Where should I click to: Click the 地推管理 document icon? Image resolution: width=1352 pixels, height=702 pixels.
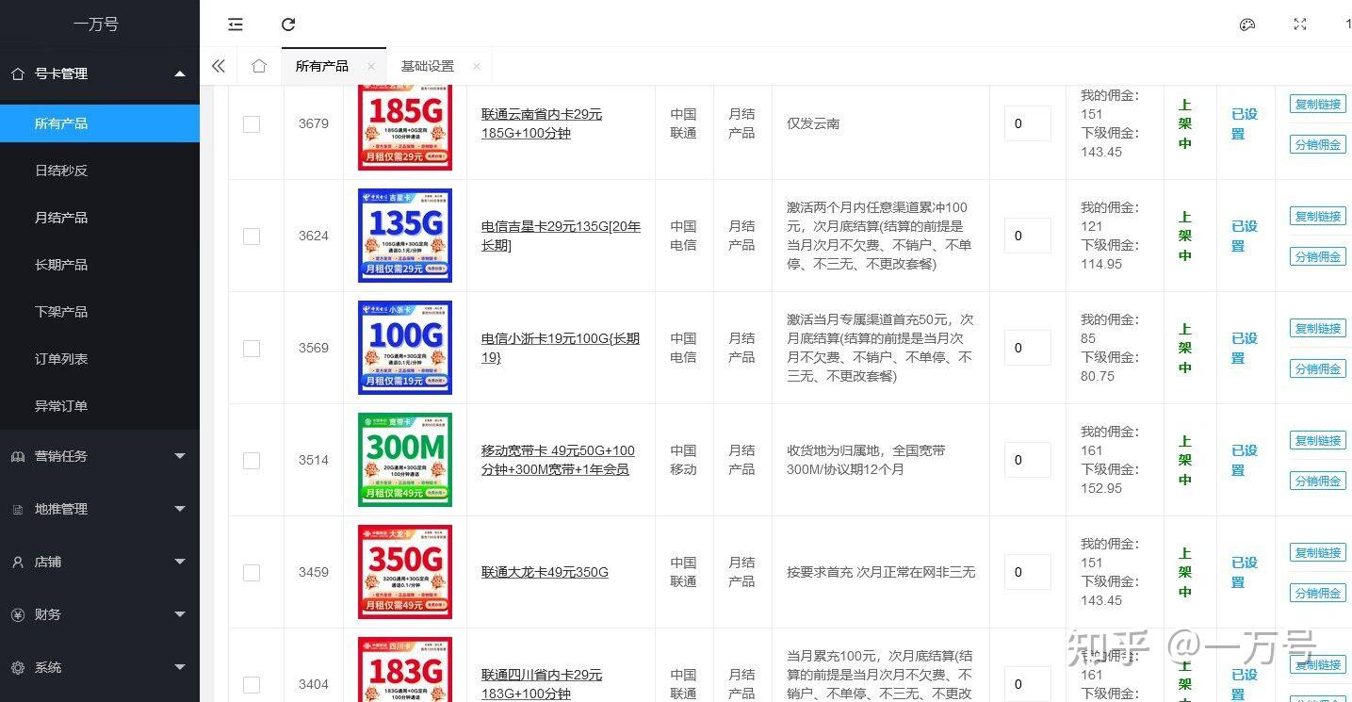click(x=18, y=509)
